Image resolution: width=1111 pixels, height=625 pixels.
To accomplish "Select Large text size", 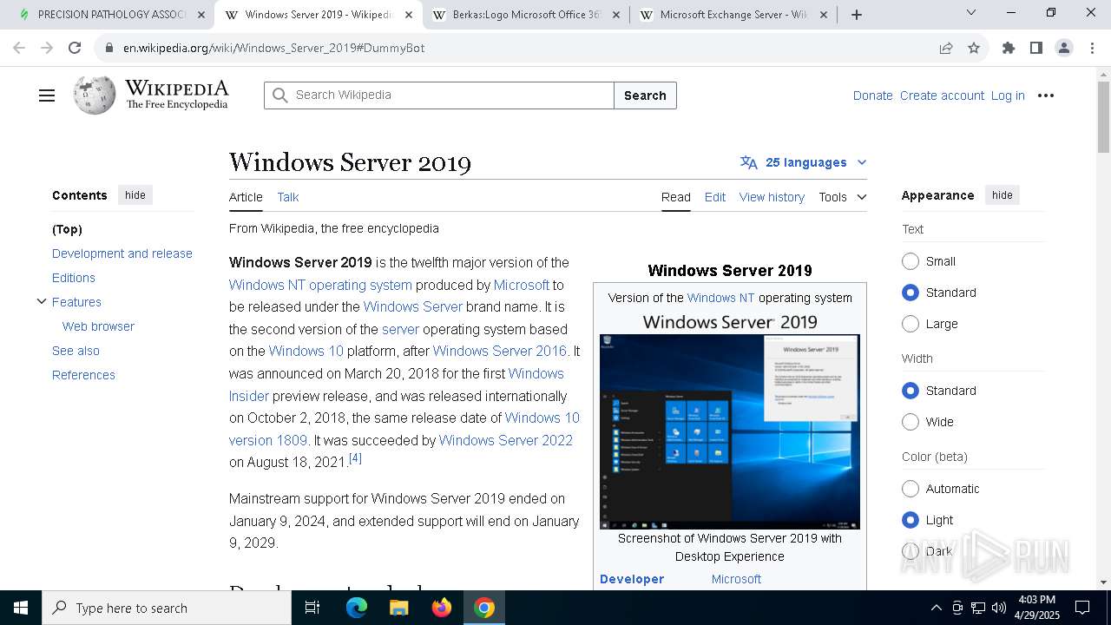I will (x=910, y=324).
